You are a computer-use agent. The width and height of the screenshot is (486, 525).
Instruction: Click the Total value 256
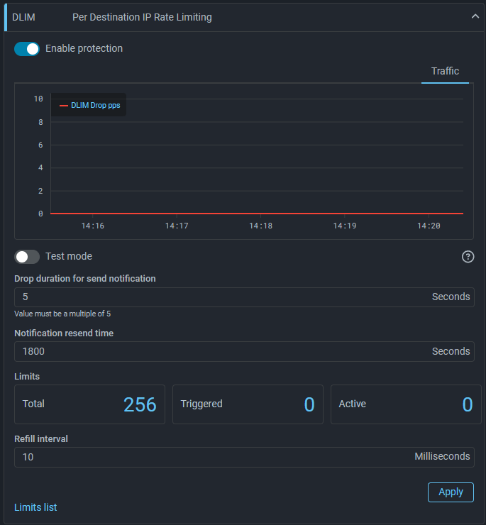140,404
